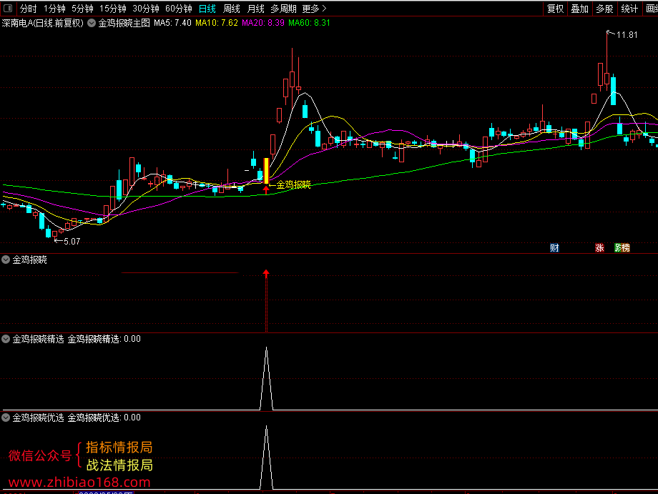This screenshot has width=658, height=494.
Task: Switch to 月线 monthly chart
Action: (255, 9)
